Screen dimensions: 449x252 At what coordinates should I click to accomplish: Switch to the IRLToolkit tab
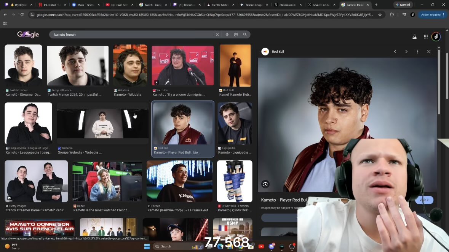click(x=52, y=5)
